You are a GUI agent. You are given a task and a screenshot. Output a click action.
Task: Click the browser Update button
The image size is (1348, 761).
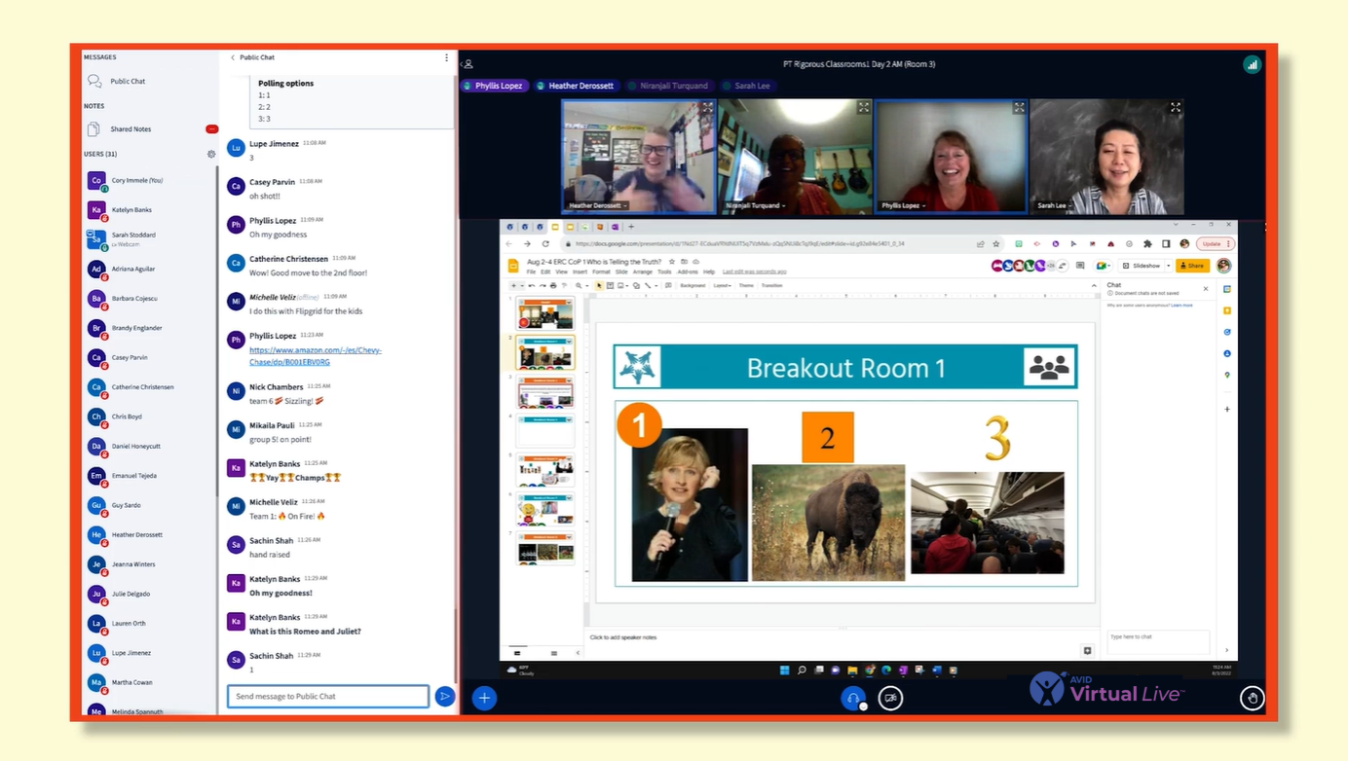1215,243
